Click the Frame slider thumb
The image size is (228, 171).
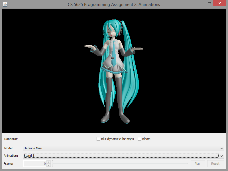pos(53,164)
